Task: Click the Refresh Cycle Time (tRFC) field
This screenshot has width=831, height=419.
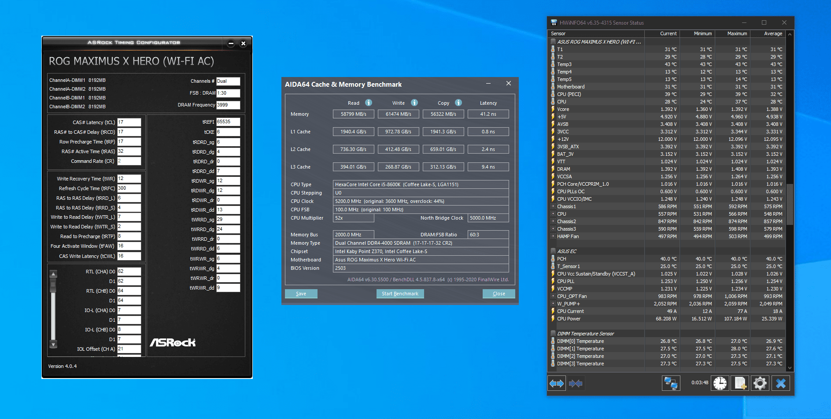Action: click(x=129, y=188)
